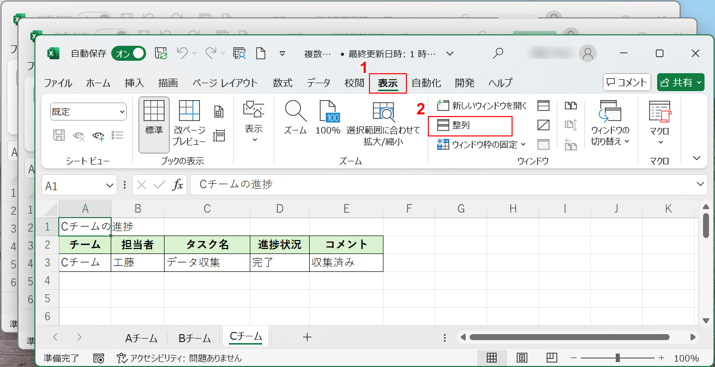Click the fx insert function icon

click(x=178, y=185)
